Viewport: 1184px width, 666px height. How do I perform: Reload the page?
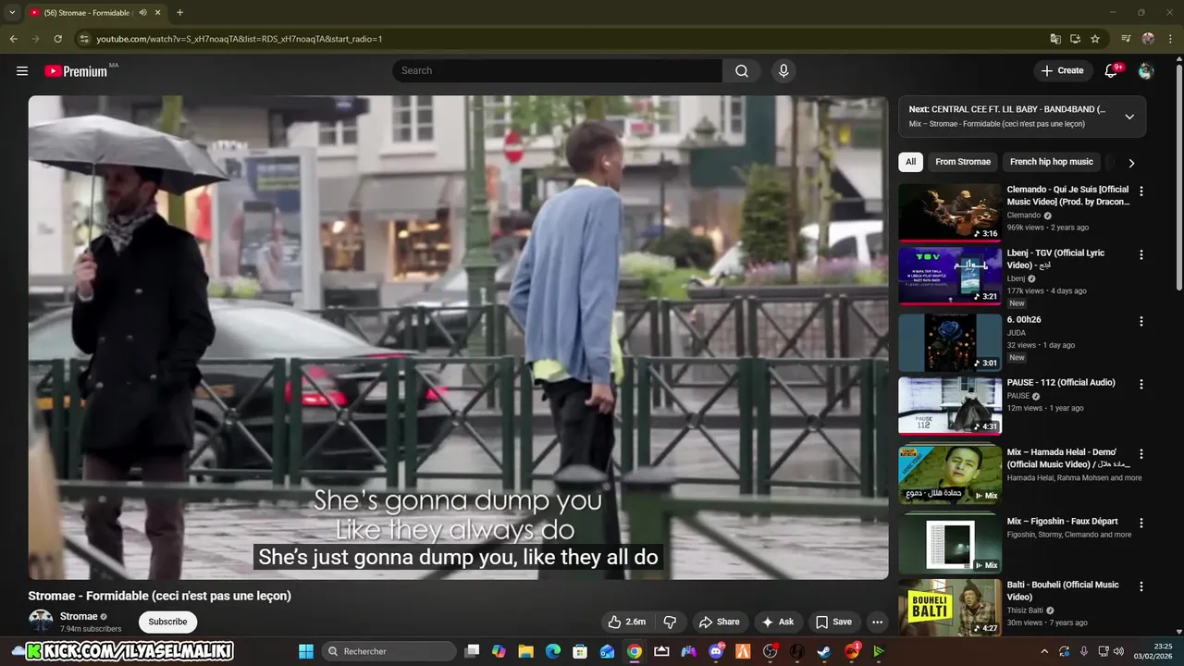(x=57, y=39)
